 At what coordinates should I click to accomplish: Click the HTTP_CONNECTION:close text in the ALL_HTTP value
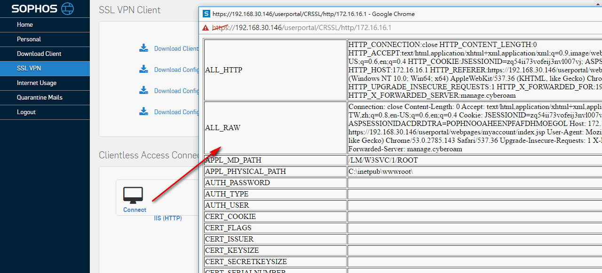[393, 45]
